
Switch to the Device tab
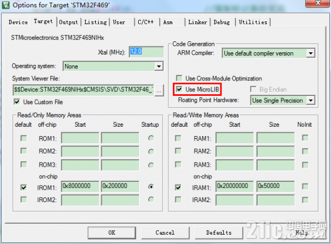click(x=18, y=22)
